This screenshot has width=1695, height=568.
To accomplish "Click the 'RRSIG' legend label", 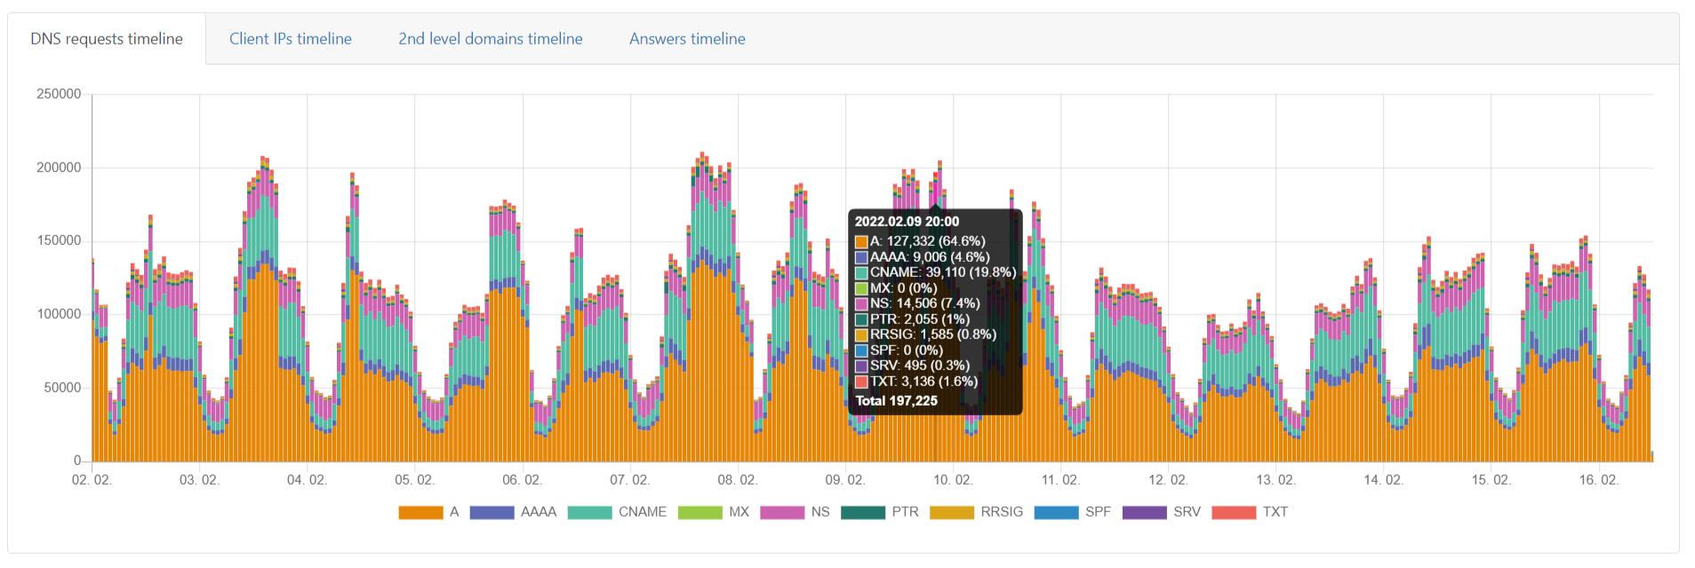I will tap(1002, 512).
